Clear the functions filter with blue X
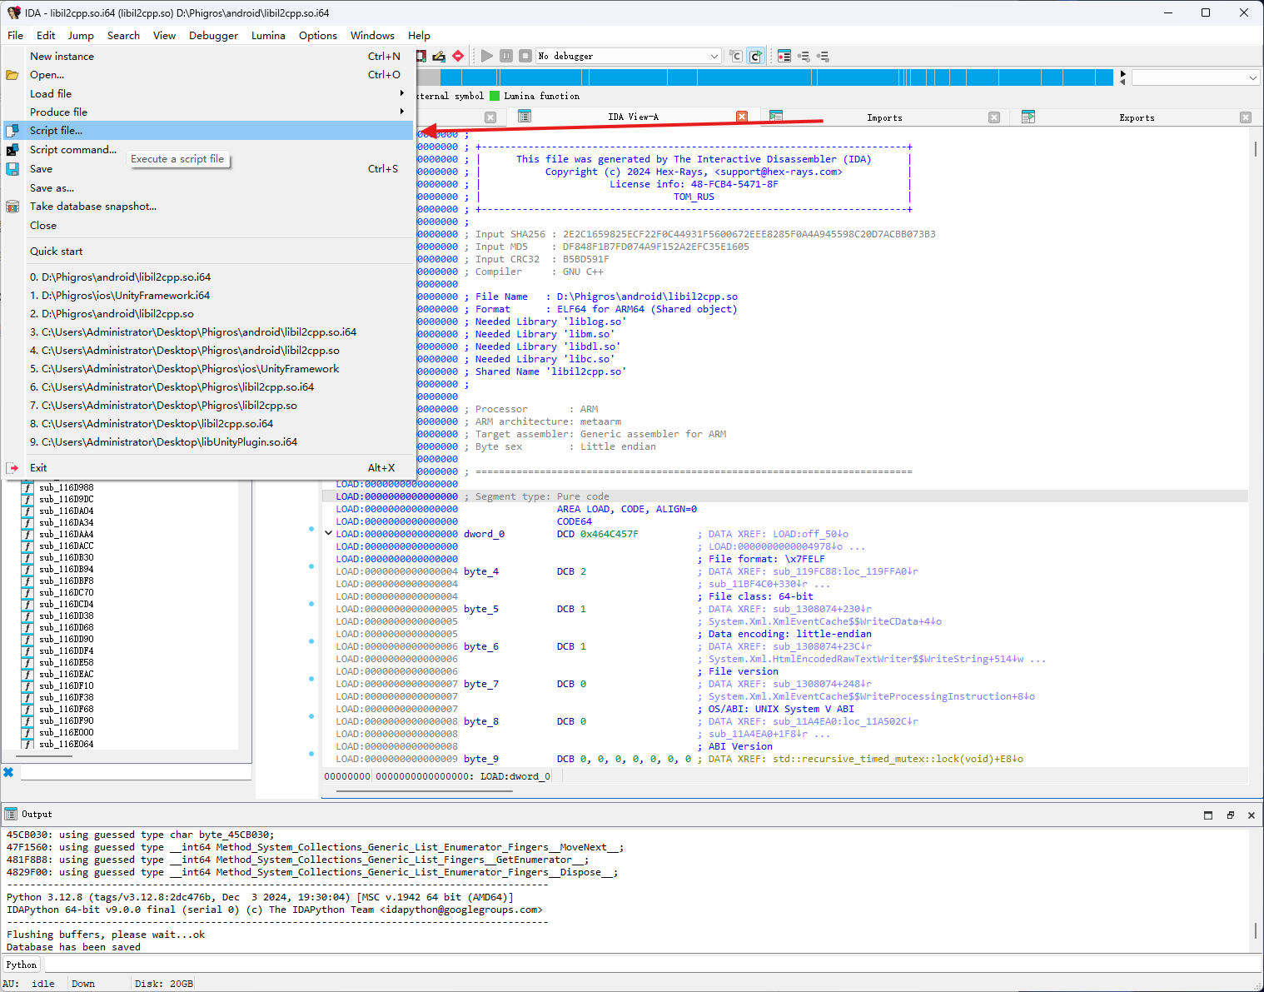 click(8, 773)
